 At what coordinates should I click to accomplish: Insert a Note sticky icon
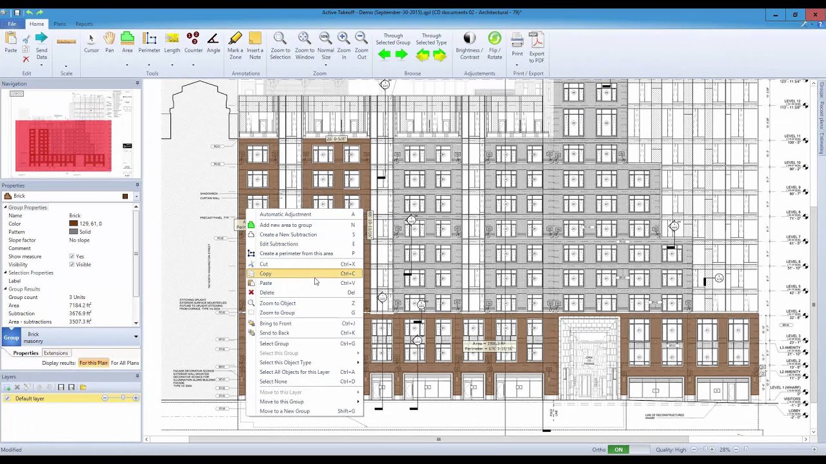(255, 45)
